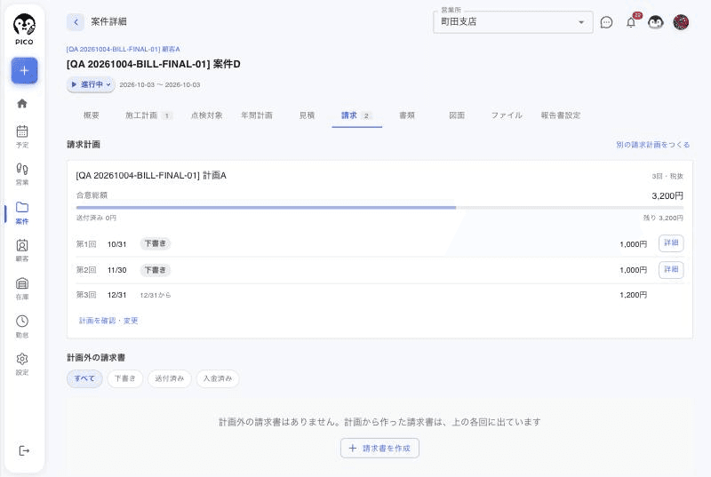Viewport: 711px width, 477px height.
Task: Click the 下書き badge on 第2回 row
Action: (x=155, y=270)
